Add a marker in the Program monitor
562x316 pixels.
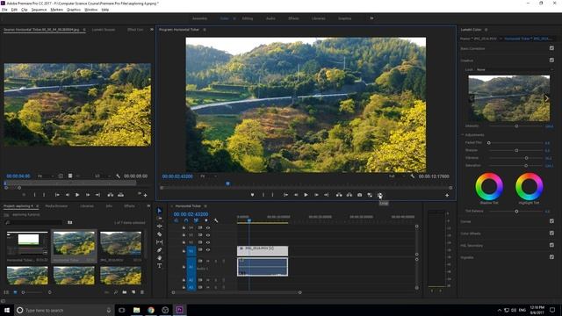click(x=252, y=195)
